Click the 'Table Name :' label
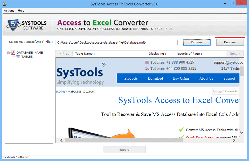The height and width of the screenshot is (161, 249). point(85,54)
